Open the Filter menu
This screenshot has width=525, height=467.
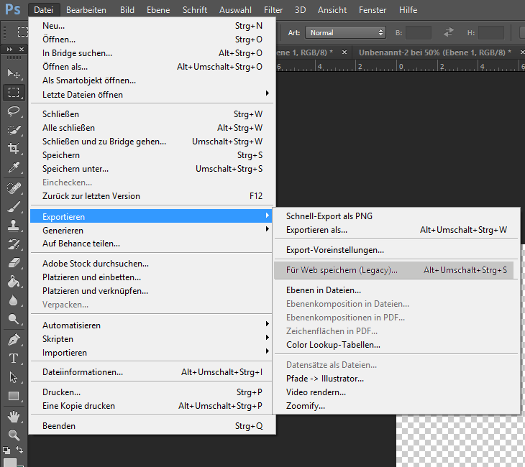[273, 10]
